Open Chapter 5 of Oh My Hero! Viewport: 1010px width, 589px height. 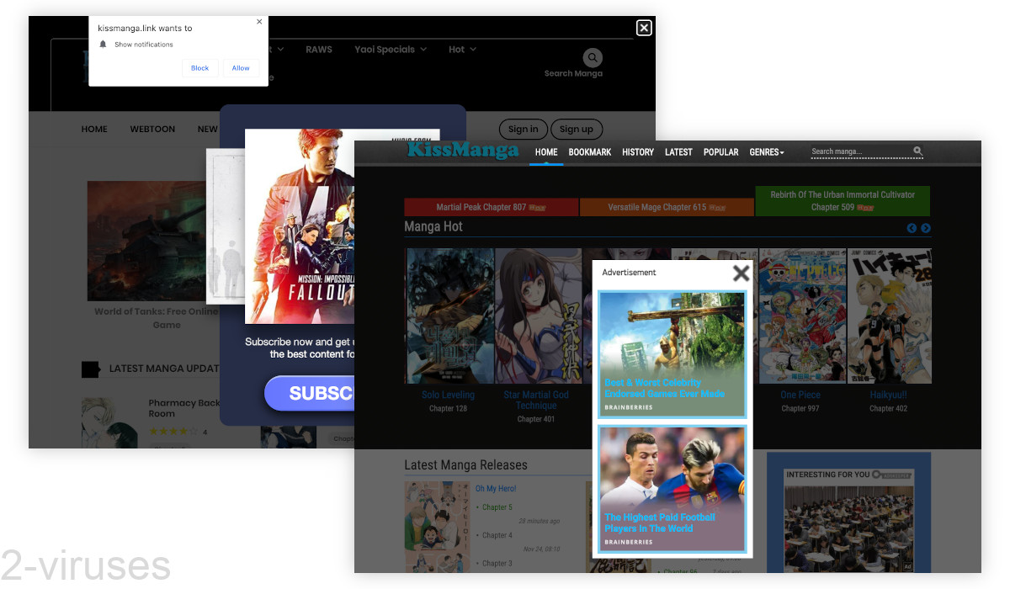(x=497, y=507)
